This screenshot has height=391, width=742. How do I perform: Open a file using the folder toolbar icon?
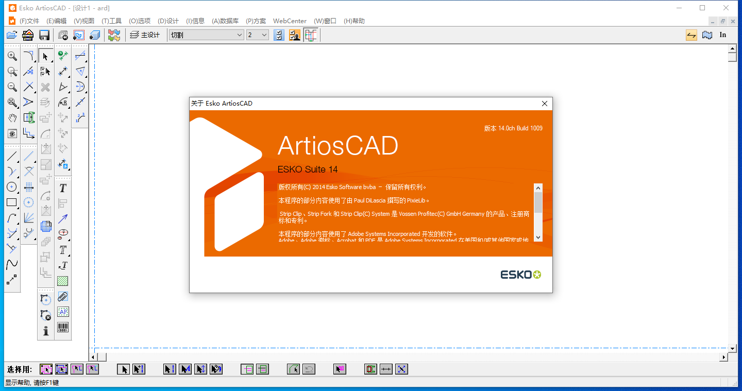coord(11,35)
